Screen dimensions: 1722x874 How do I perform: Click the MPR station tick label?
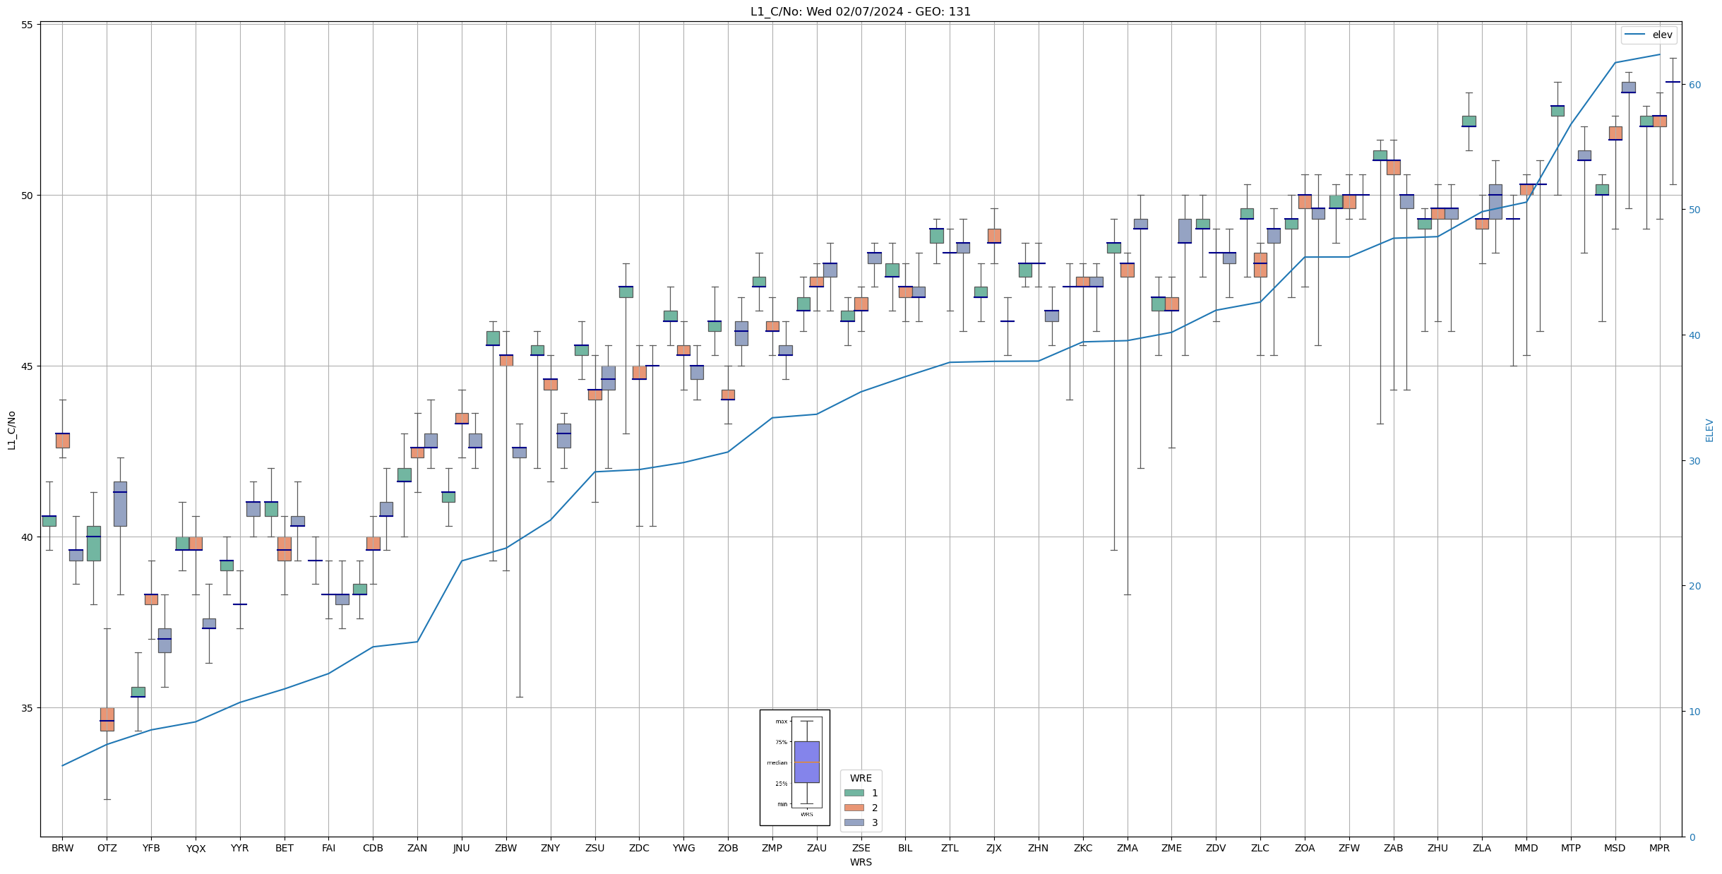(x=1659, y=848)
